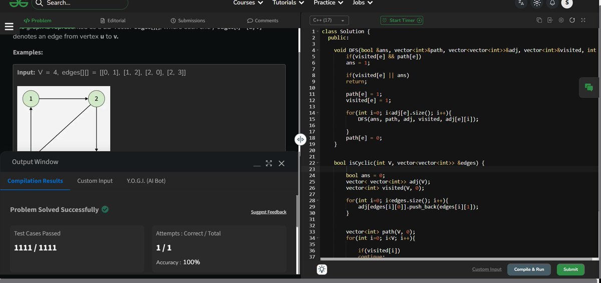Switch to the Problem tab
Viewport: 601px width, 283px height.
[x=38, y=21]
